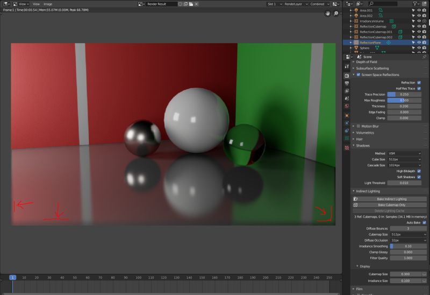The image size is (430, 295).
Task: Toggle Soft Shadows checkbox
Action: [419, 177]
